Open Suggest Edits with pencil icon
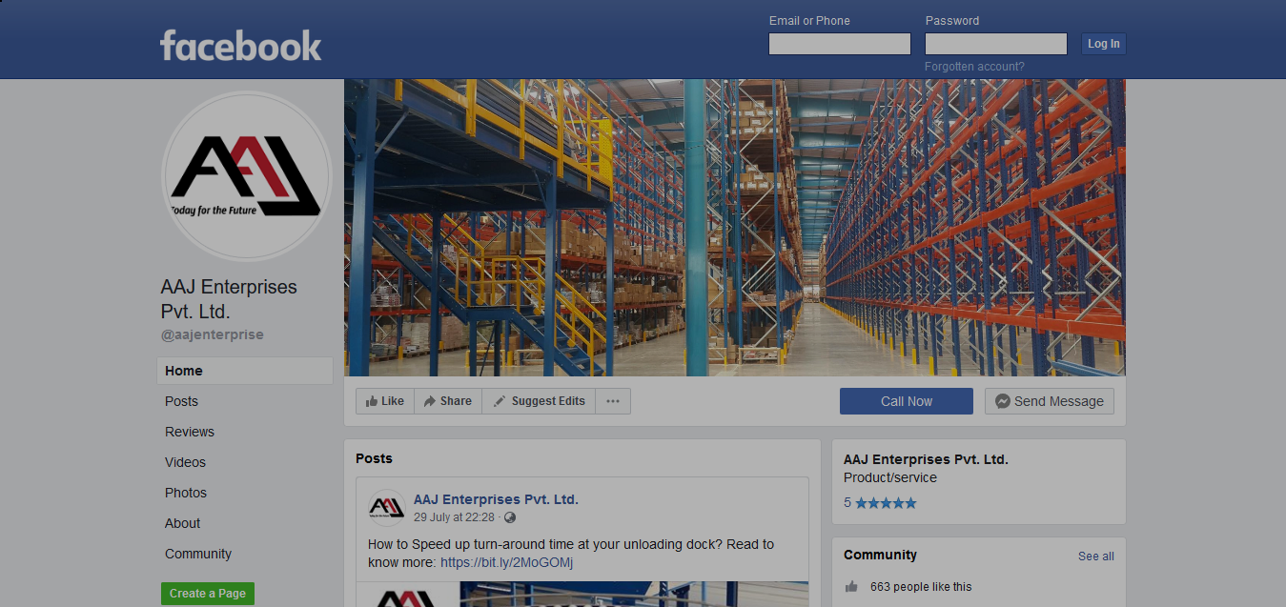The width and height of the screenshot is (1286, 607). 539,401
